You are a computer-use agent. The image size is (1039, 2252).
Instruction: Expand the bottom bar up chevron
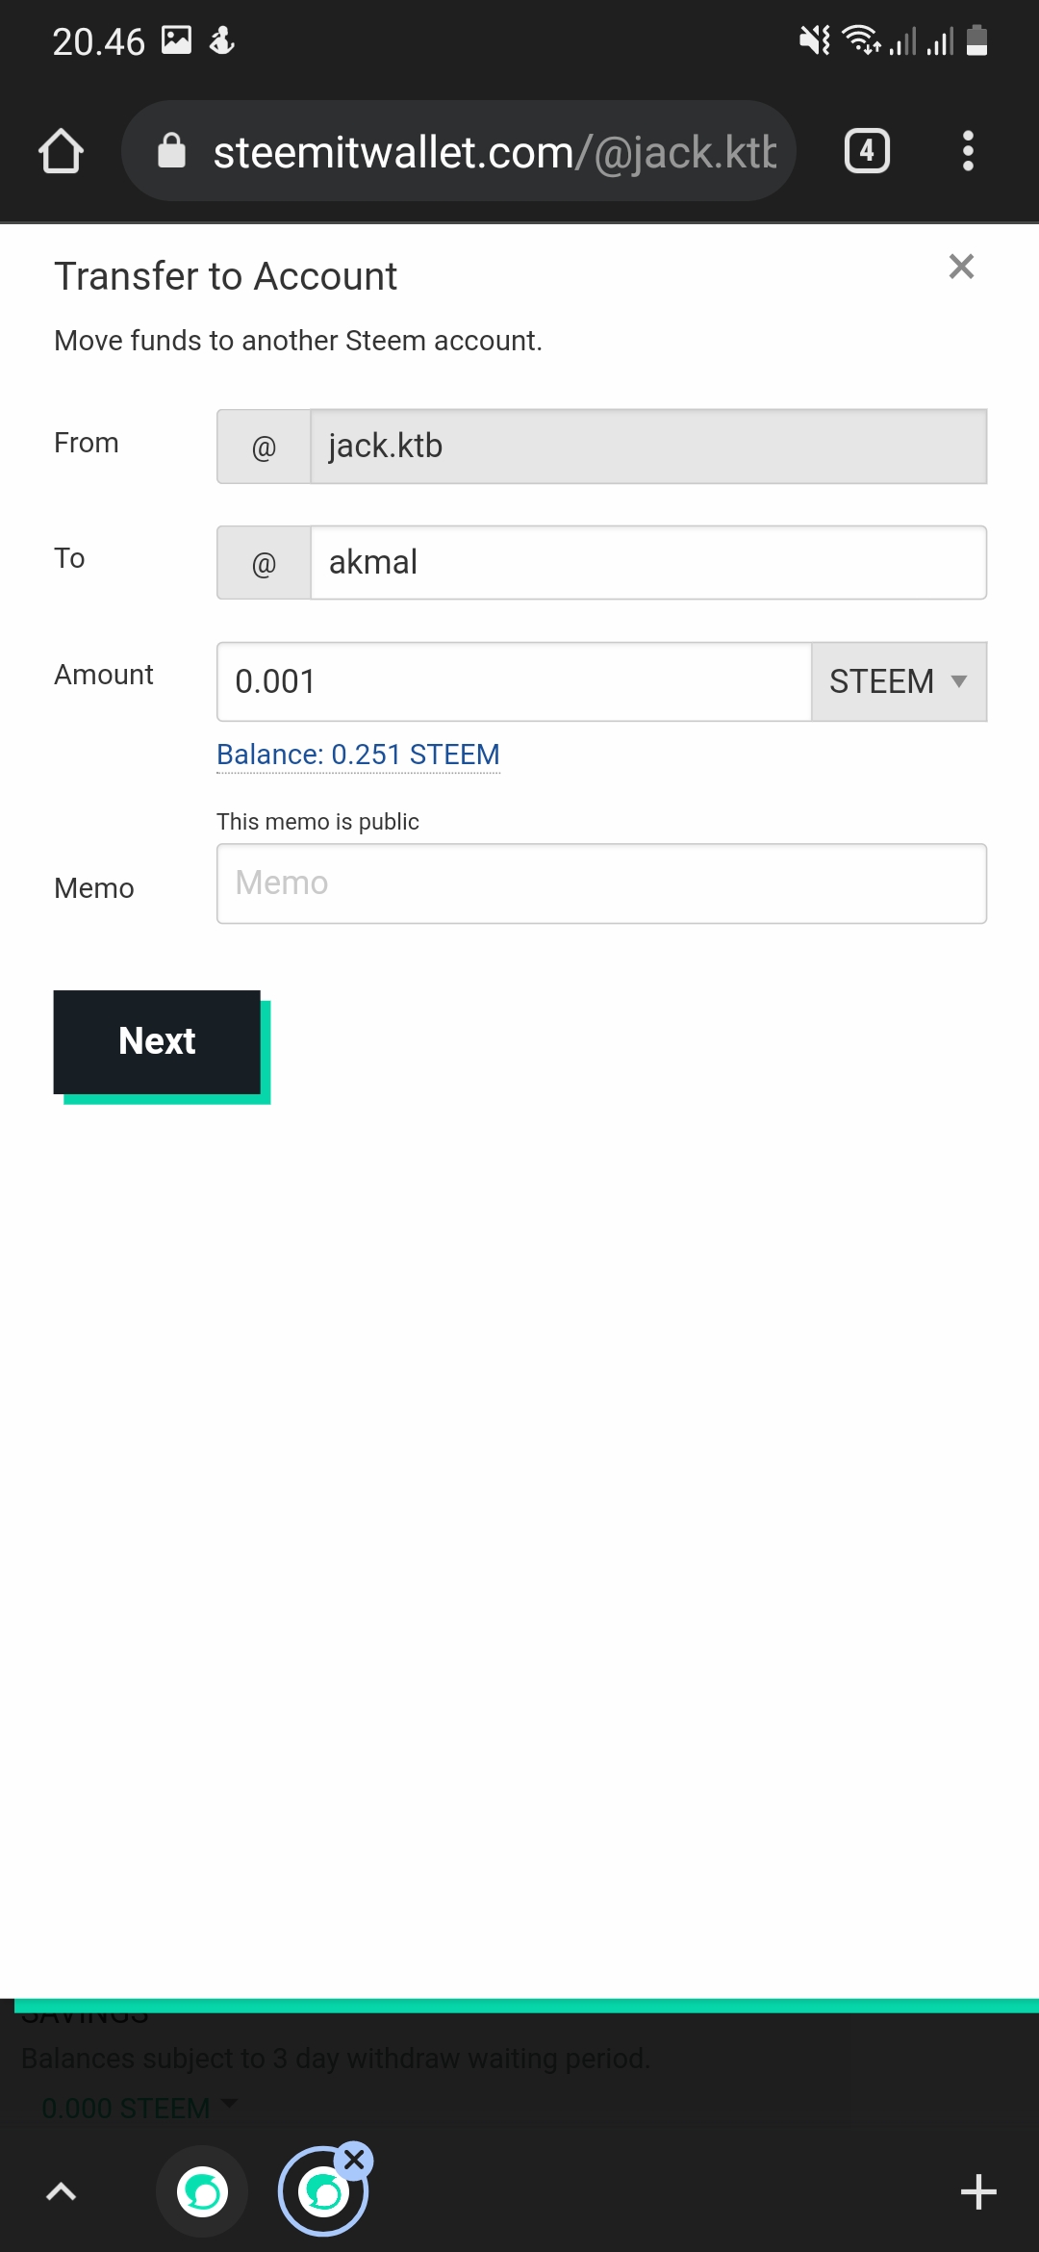[62, 2192]
